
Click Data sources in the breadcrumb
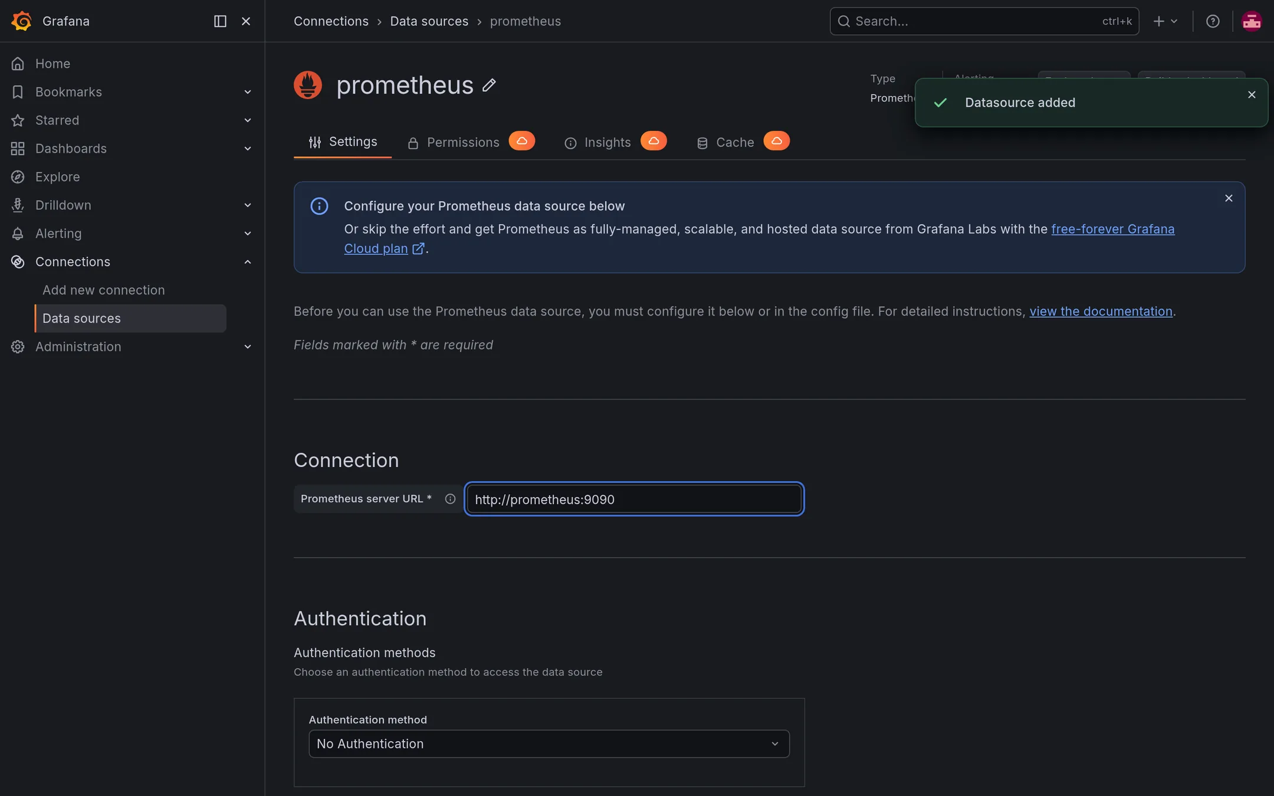click(429, 21)
